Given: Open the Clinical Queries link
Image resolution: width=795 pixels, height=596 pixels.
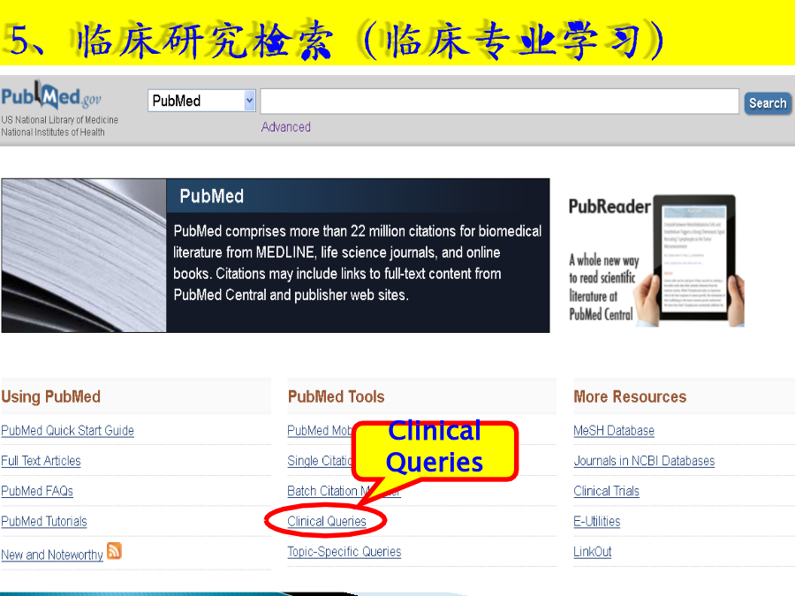Looking at the screenshot, I should pos(327,521).
